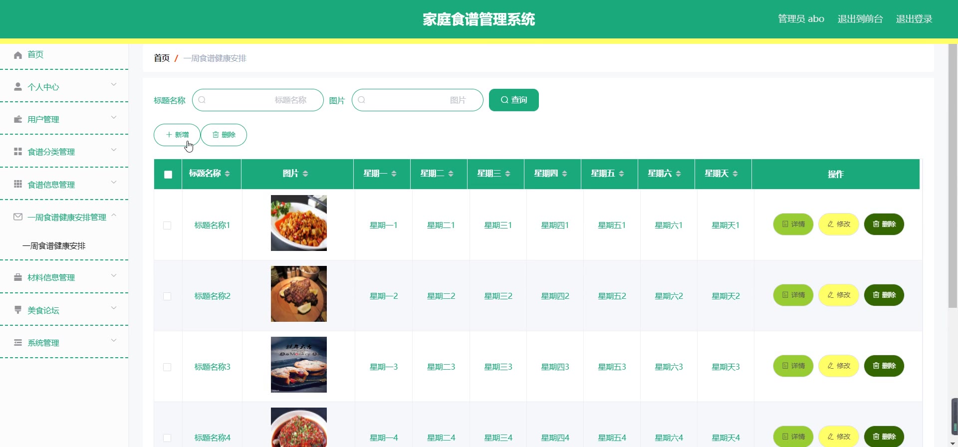Sort by 标题名称 column arrows
This screenshot has height=447, width=958.
pos(228,174)
